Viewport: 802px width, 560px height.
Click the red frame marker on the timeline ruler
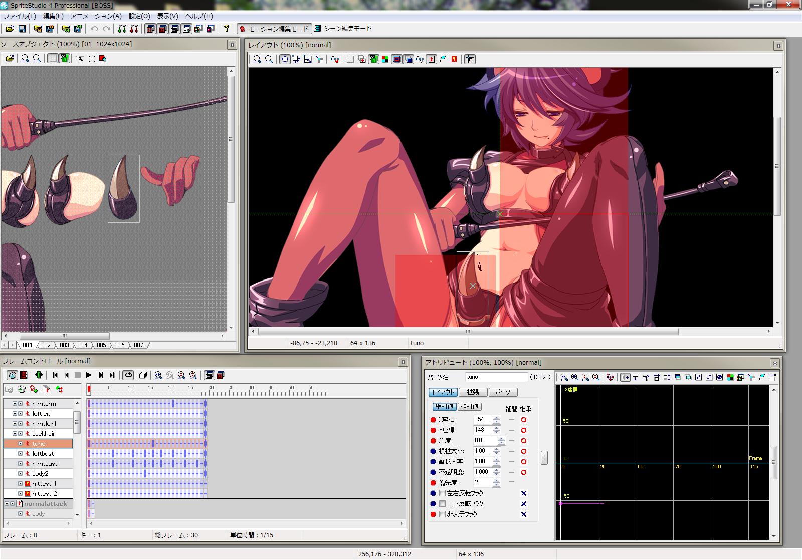pyautogui.click(x=89, y=389)
